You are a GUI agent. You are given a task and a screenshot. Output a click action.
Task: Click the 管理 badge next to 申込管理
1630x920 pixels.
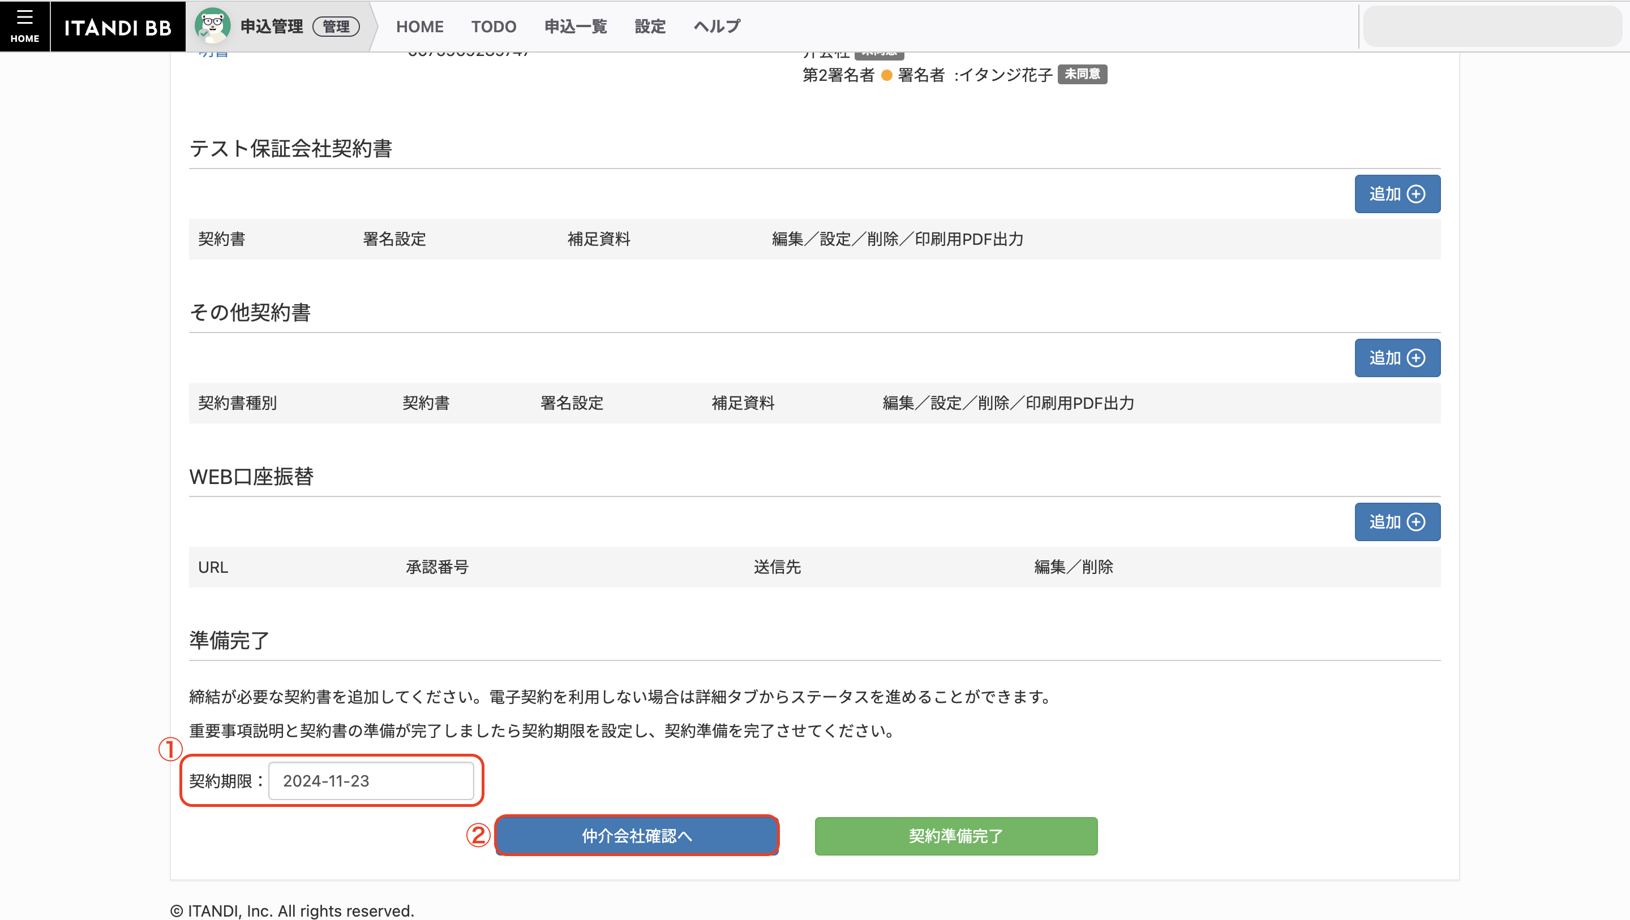(336, 27)
